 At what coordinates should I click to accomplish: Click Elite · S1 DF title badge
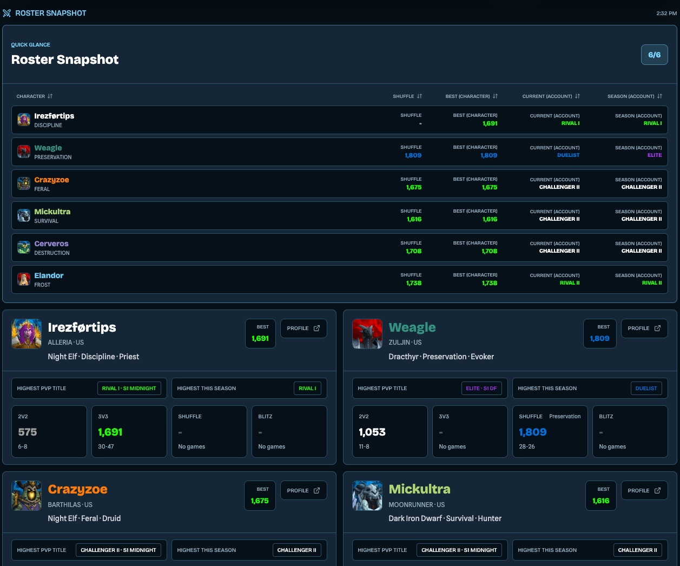[x=481, y=389]
